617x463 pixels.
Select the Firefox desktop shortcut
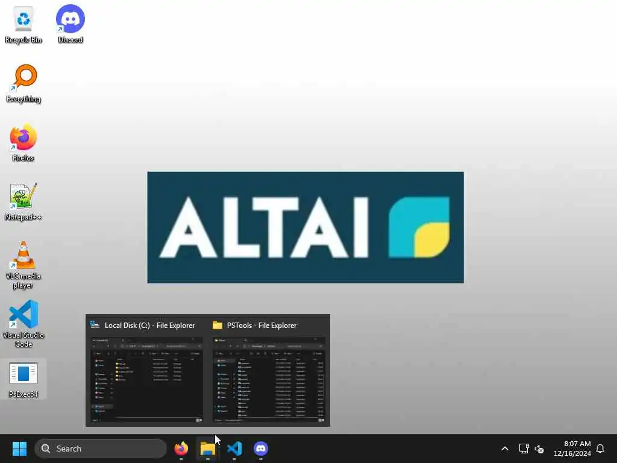pos(23,142)
